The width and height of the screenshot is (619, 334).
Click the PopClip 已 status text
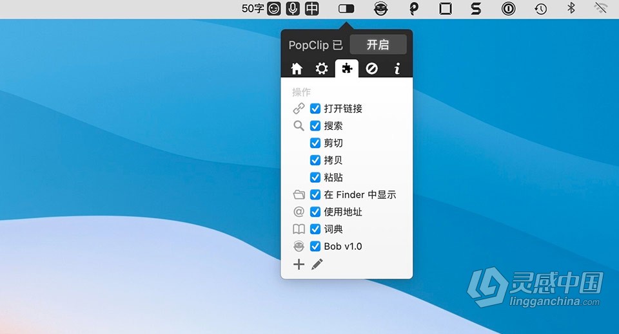pos(315,45)
